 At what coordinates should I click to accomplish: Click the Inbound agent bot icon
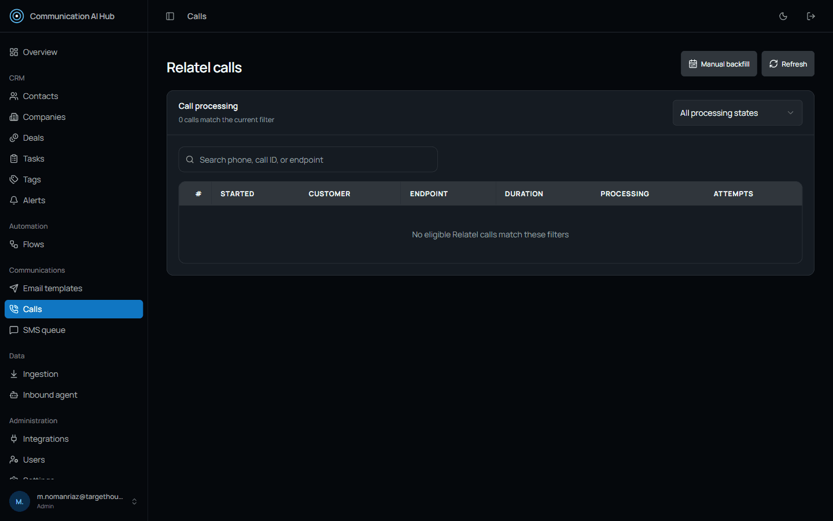coord(14,395)
